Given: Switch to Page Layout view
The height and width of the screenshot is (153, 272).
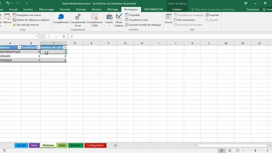Looking at the screenshot, I should [x=229, y=150].
